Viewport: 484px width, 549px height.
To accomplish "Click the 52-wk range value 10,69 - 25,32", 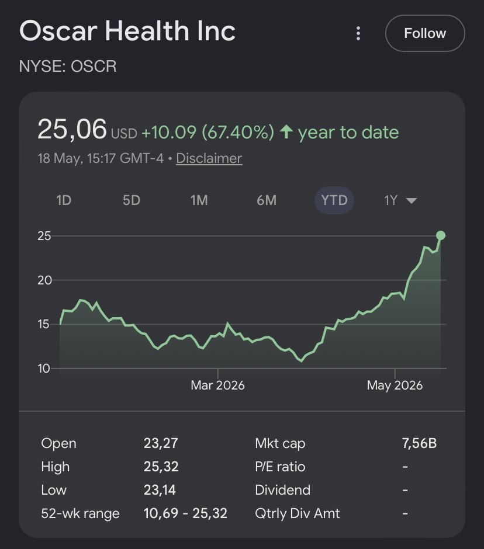I will point(185,513).
